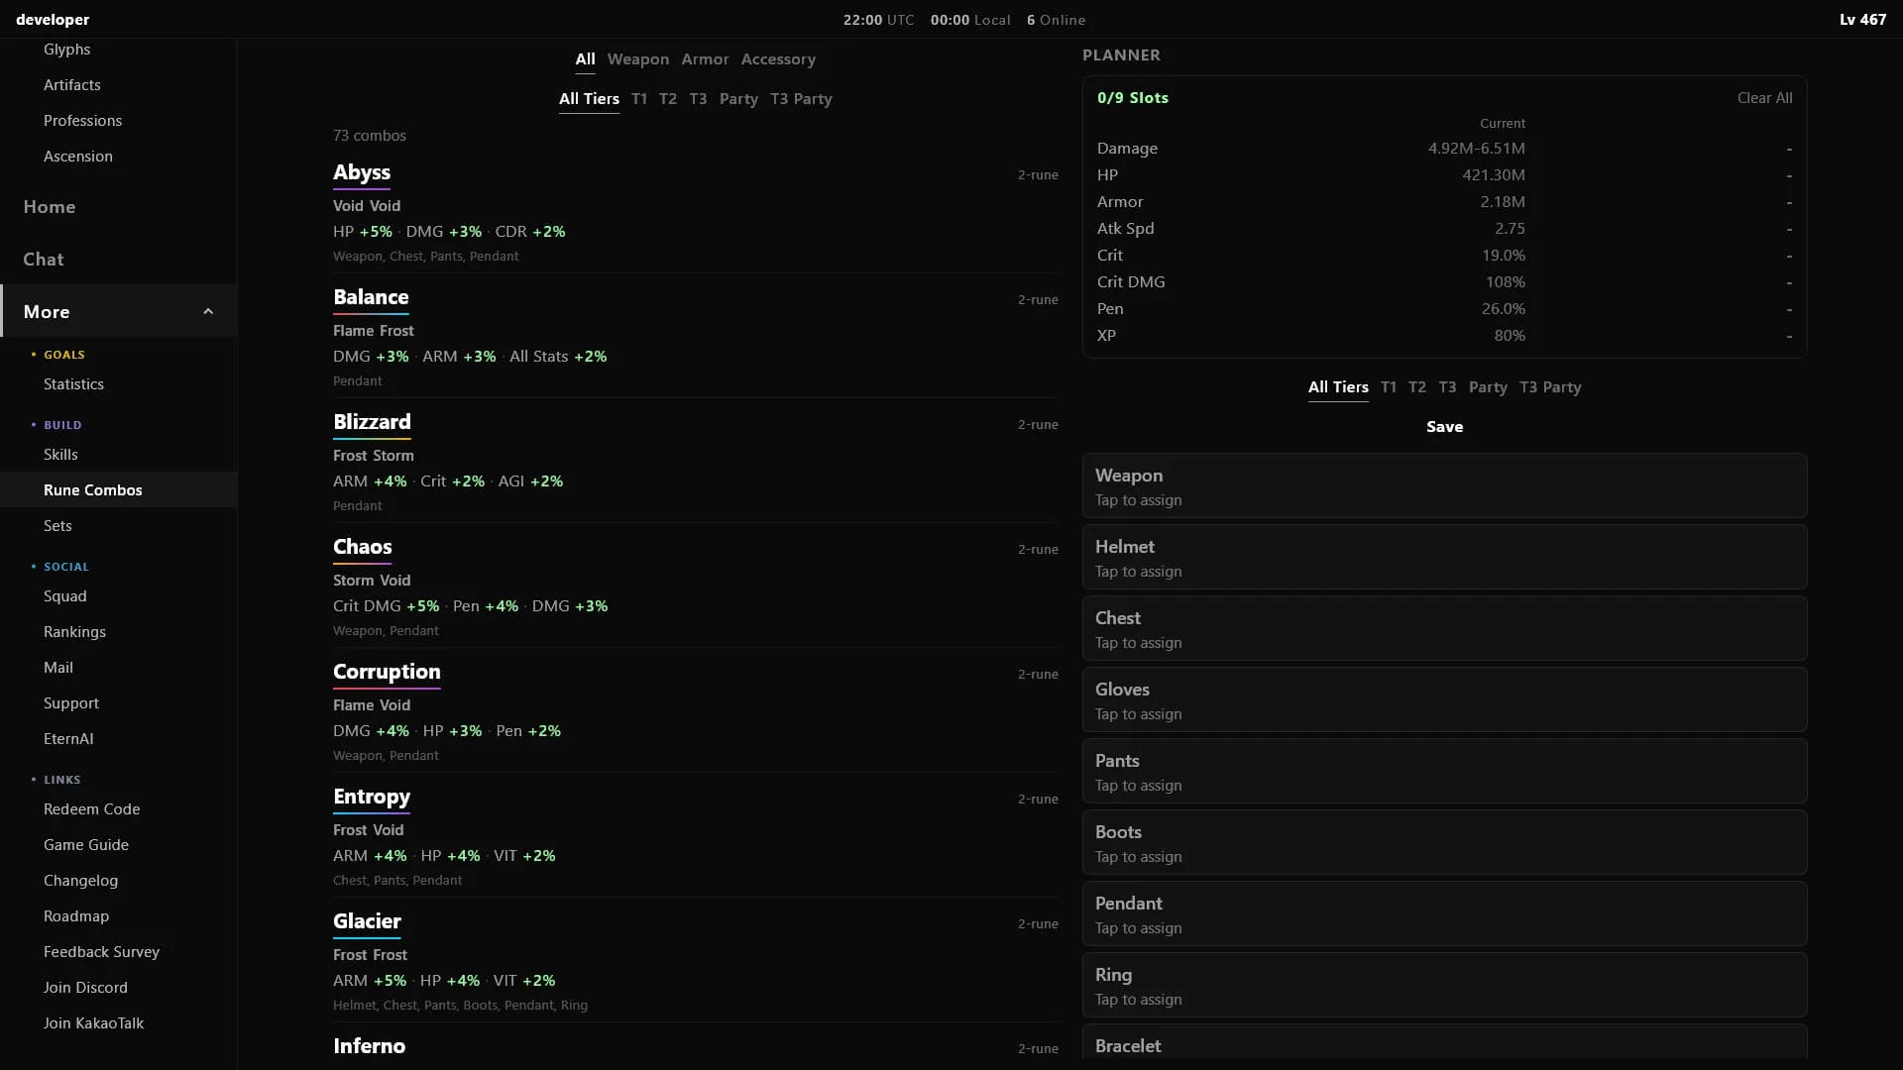Select planner Party tab

[x=1488, y=387]
